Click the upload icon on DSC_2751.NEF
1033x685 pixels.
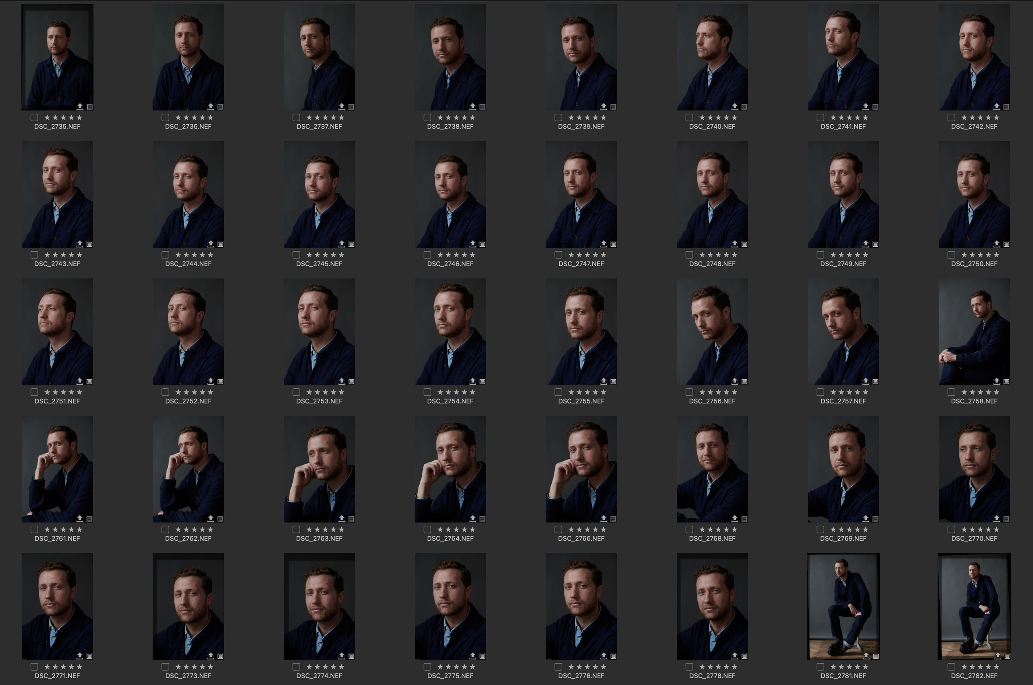80,381
